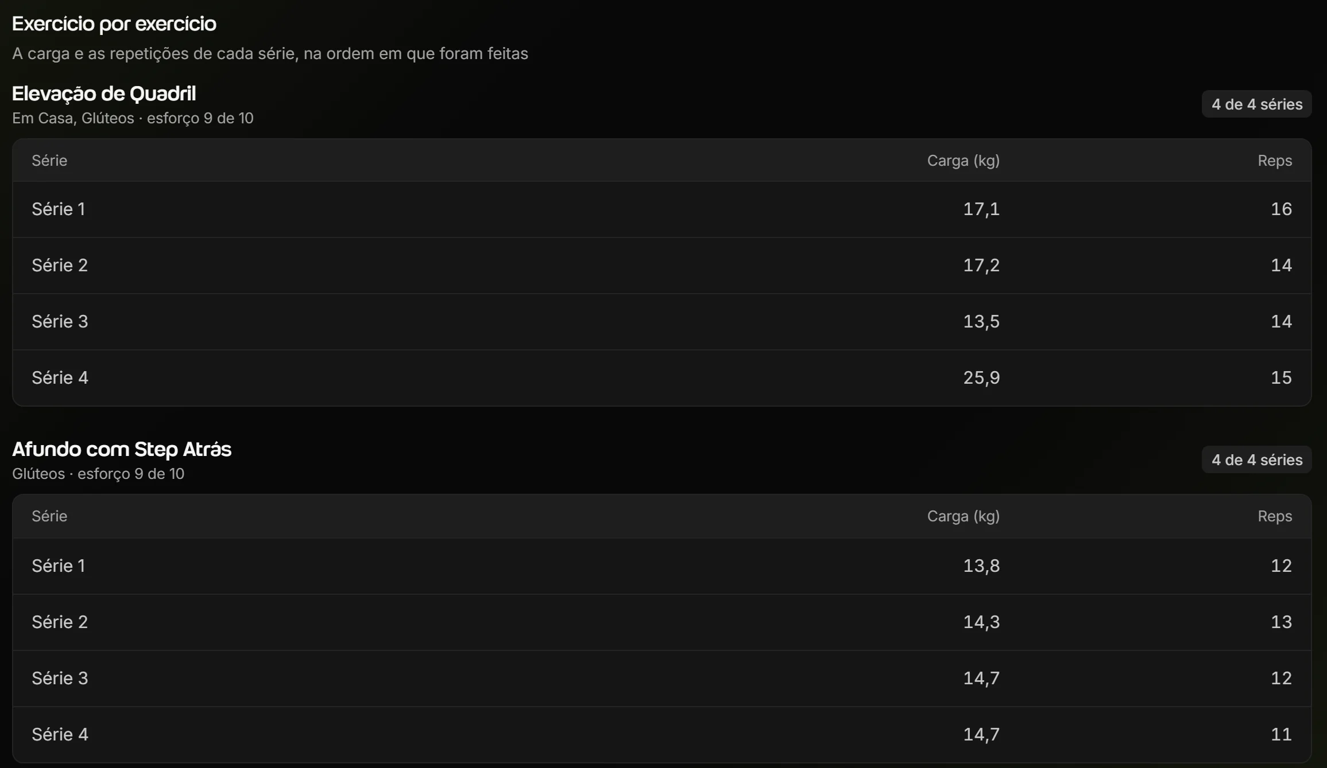Click the 13 reps value in the Afundo com Step Atrás table
This screenshot has width=1327, height=768.
(x=1281, y=622)
